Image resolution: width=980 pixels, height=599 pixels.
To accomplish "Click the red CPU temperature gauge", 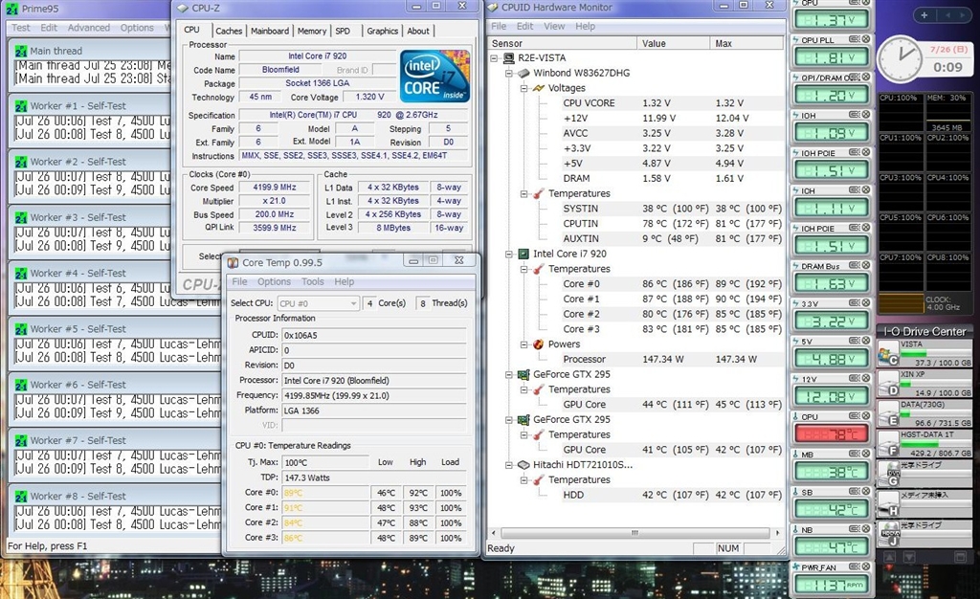I will pyautogui.click(x=832, y=433).
